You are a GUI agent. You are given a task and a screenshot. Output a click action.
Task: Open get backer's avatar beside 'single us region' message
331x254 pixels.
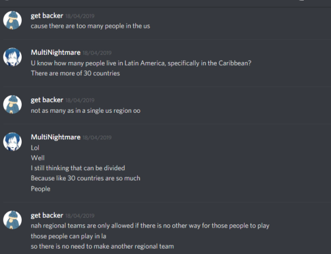click(x=13, y=104)
